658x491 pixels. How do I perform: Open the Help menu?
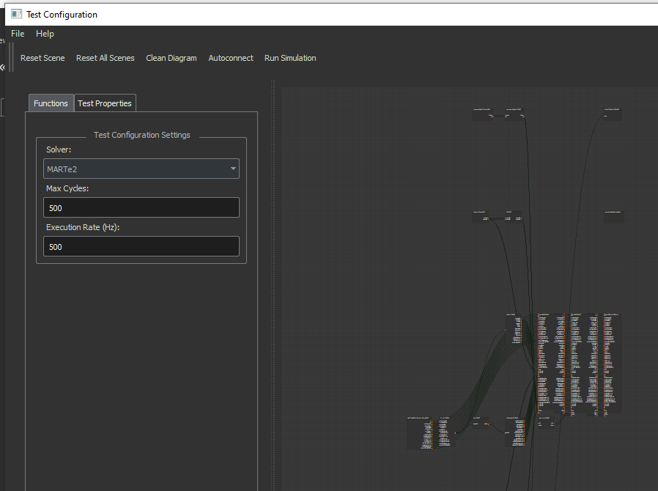(45, 34)
